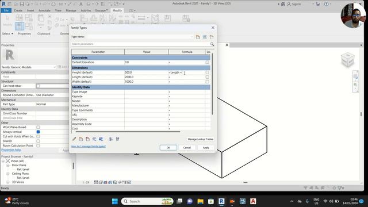This screenshot has width=368, height=207.
Task: Open File Explorer from the taskbar
Action: [200, 201]
